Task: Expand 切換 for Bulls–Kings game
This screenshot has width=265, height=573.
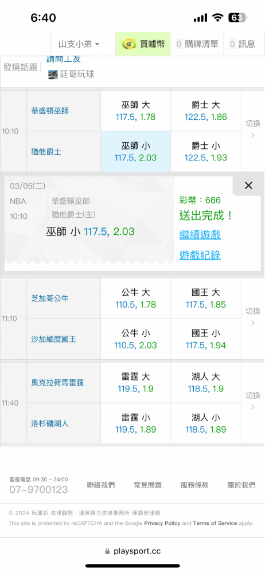Action: coord(252,318)
